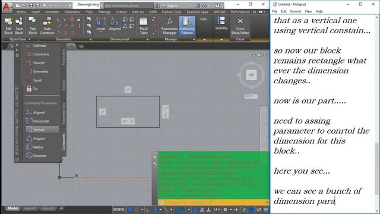Open the Visibility panel button
Screen dimensions: 380x214
click(221, 24)
